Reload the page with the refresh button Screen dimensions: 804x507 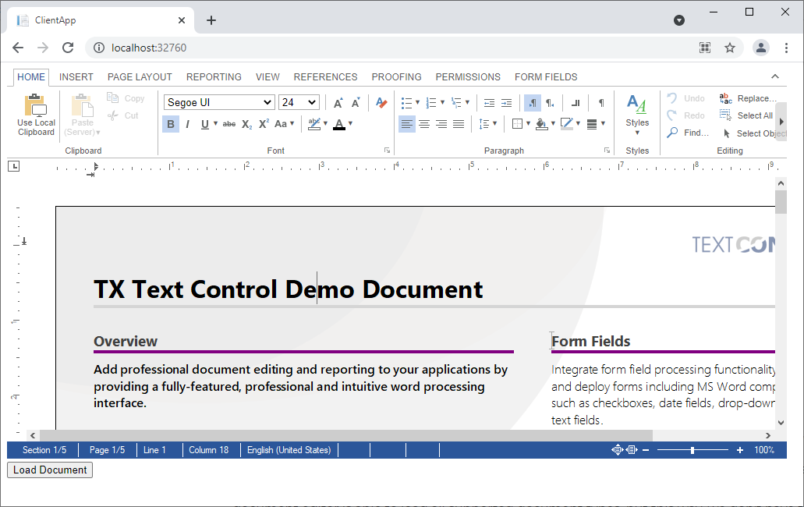click(x=68, y=48)
